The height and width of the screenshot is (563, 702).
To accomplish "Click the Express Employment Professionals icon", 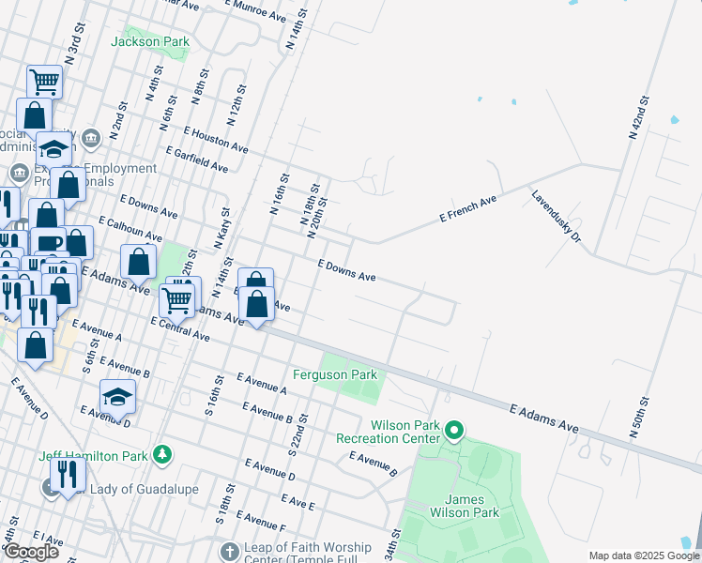I will pyautogui.click(x=20, y=174).
